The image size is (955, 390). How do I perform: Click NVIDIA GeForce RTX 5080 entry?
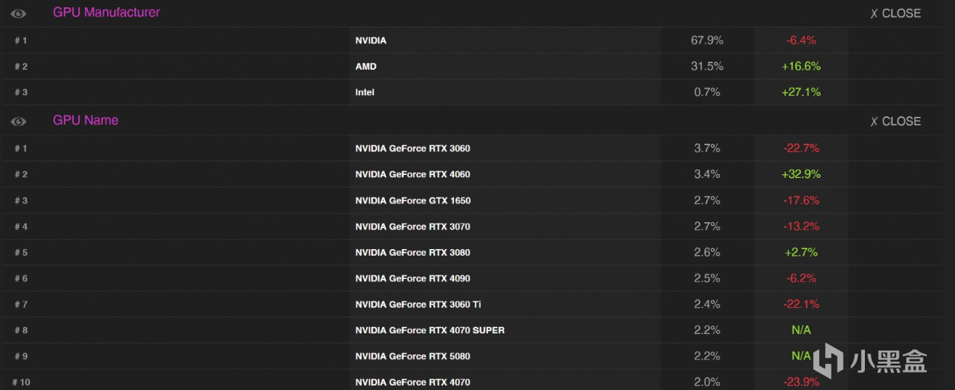pos(413,357)
